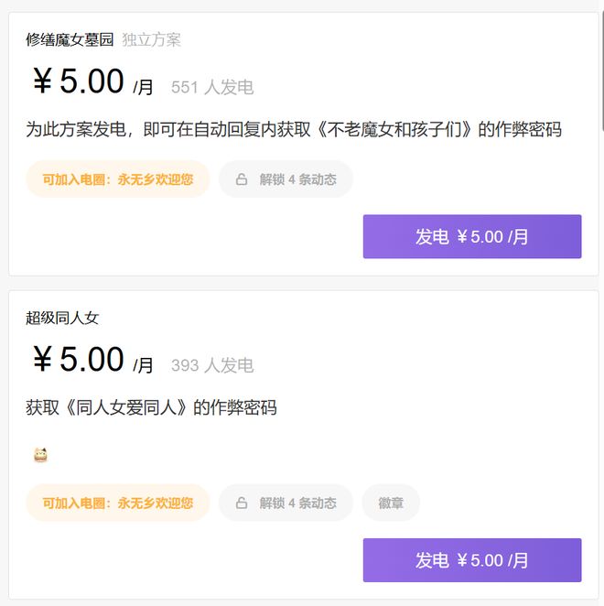Click the vertical scrollbar on the right edge
The height and width of the screenshot is (606, 604).
coord(601,64)
